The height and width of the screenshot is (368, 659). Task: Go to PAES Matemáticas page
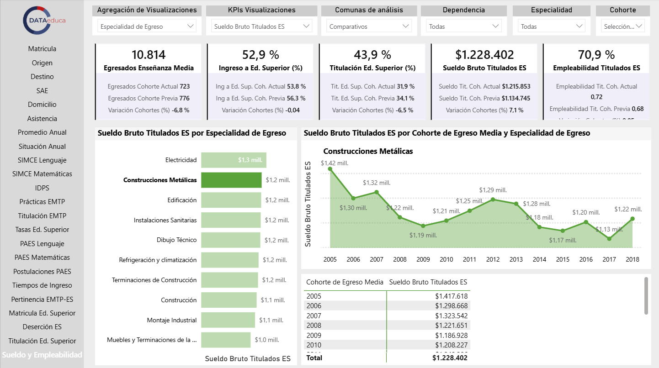pos(42,258)
